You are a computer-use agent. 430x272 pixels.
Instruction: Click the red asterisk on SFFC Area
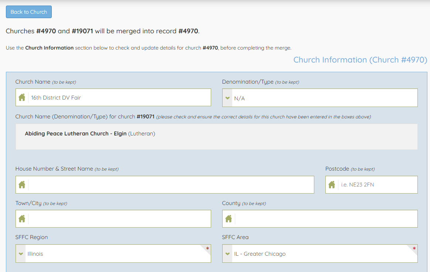pos(414,249)
